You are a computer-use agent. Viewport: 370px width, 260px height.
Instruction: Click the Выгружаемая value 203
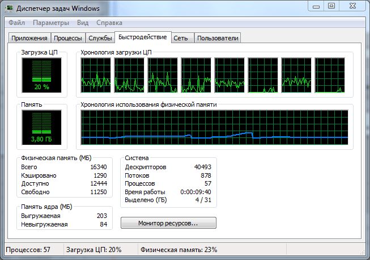102,216
